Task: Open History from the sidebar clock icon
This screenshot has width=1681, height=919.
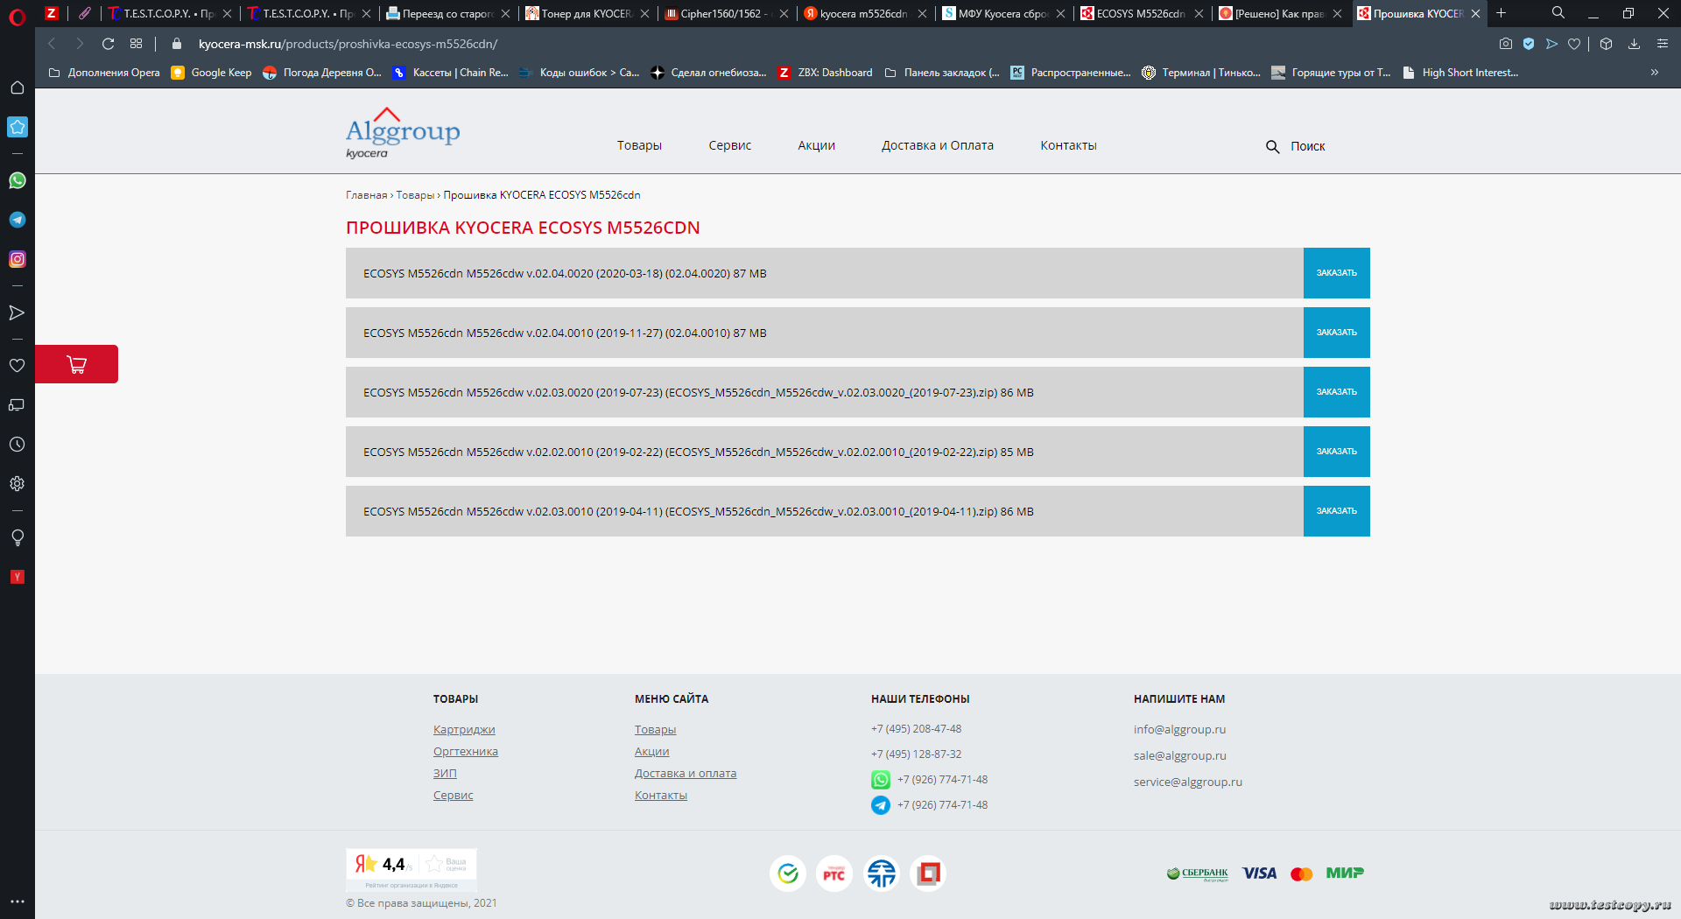Action: point(18,445)
